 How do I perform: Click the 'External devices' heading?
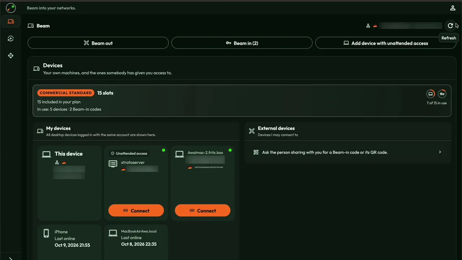click(x=276, y=128)
